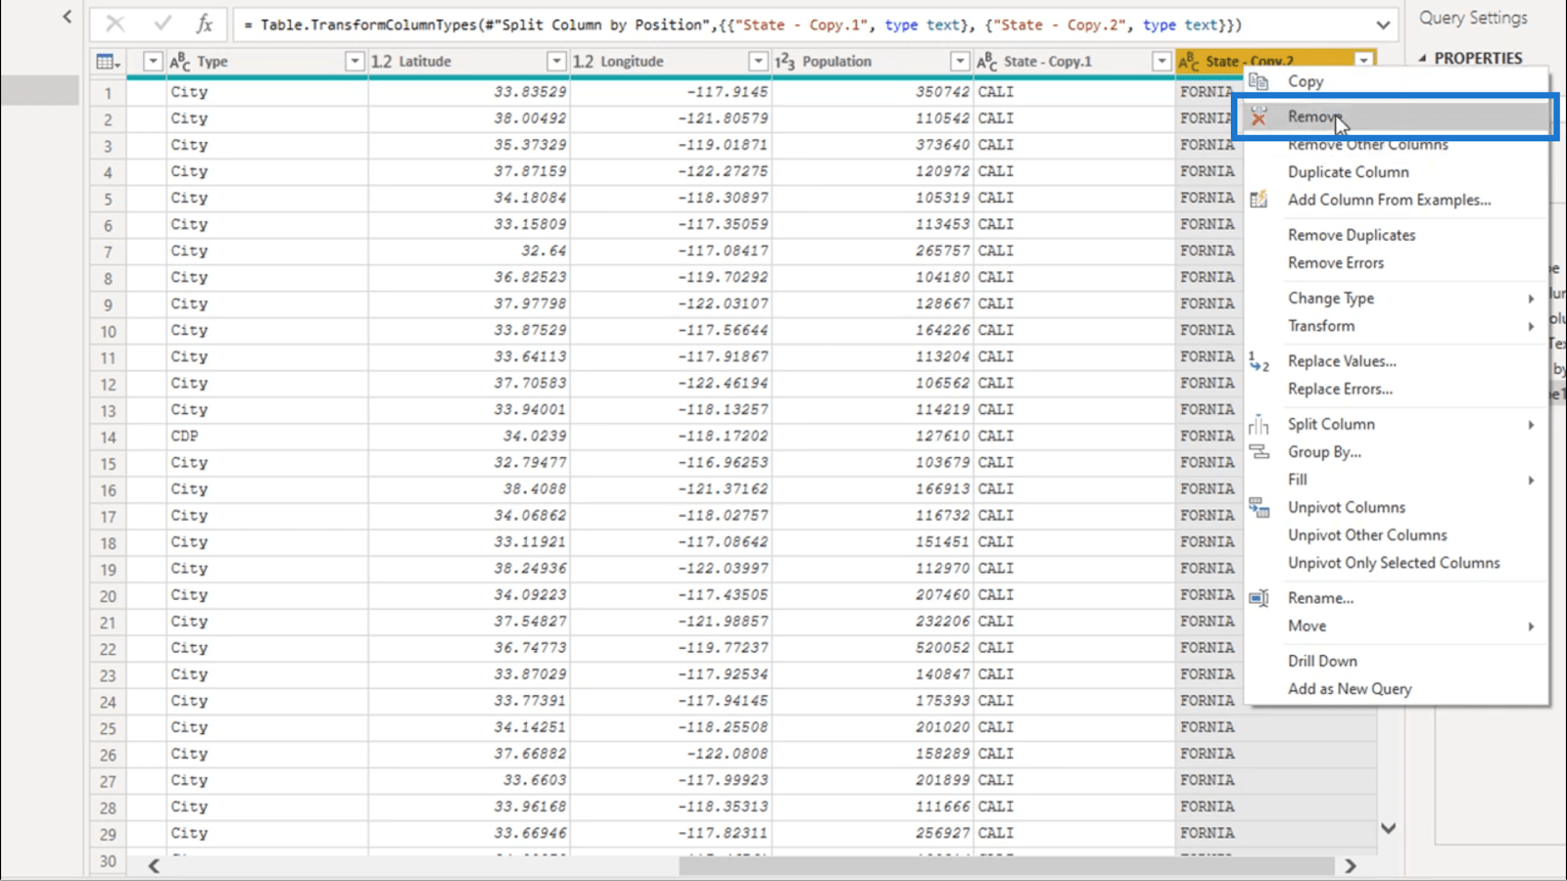Expand the Split Column submenu arrow
This screenshot has height=881, width=1567.
point(1531,425)
